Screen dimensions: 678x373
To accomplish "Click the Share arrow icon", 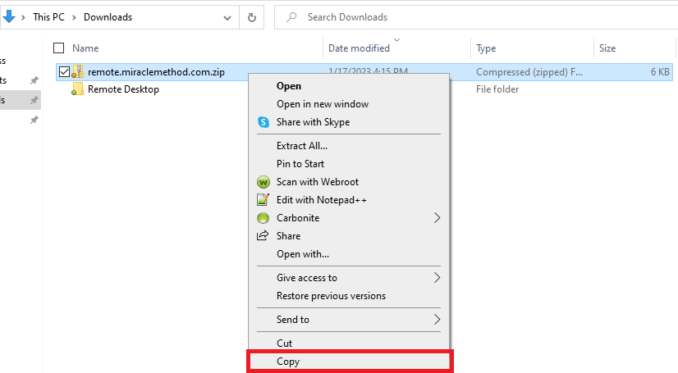I will [263, 236].
